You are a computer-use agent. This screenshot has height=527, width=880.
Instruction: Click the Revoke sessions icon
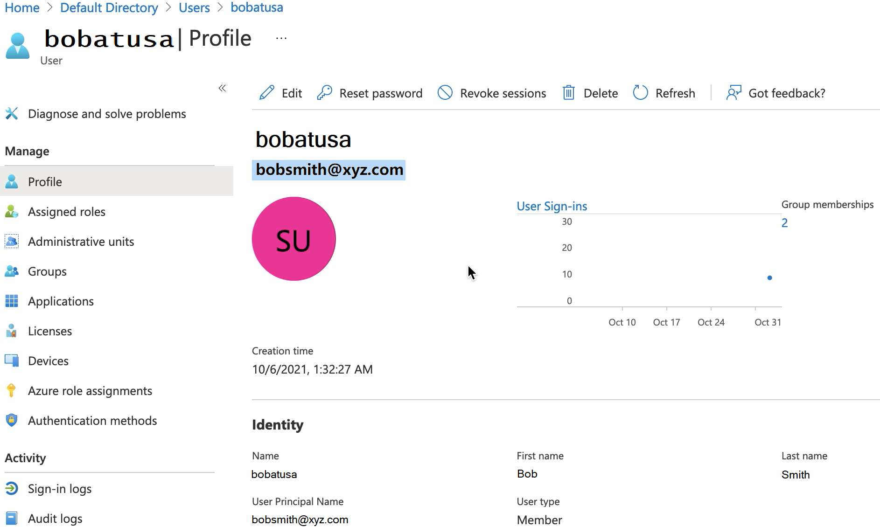click(445, 93)
